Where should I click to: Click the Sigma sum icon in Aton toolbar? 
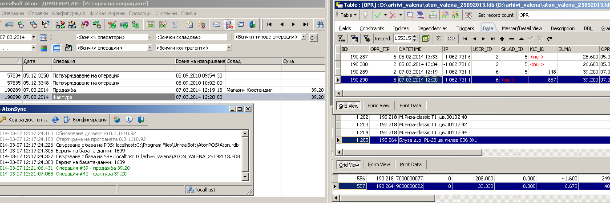coord(174,24)
